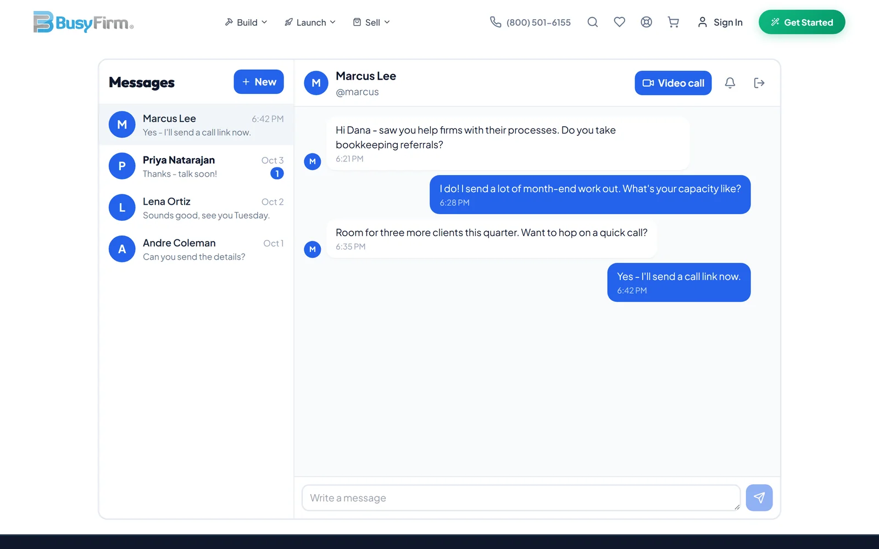This screenshot has width=879, height=549.
Task: Start a Video call with Marcus Lee
Action: pos(673,83)
